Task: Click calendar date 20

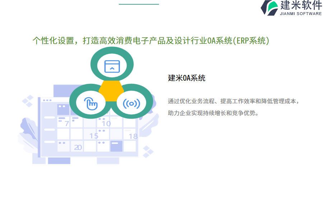Action: 78,147
